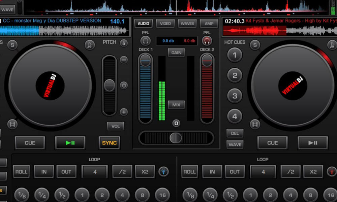Center the crossfader slider
Image resolution: width=337 pixels, height=202 pixels.
click(176, 138)
